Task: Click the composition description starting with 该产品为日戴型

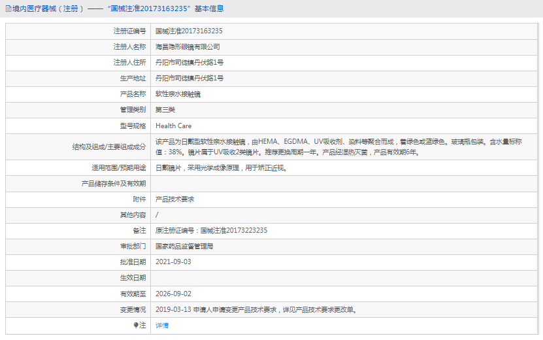Action: click(338, 147)
